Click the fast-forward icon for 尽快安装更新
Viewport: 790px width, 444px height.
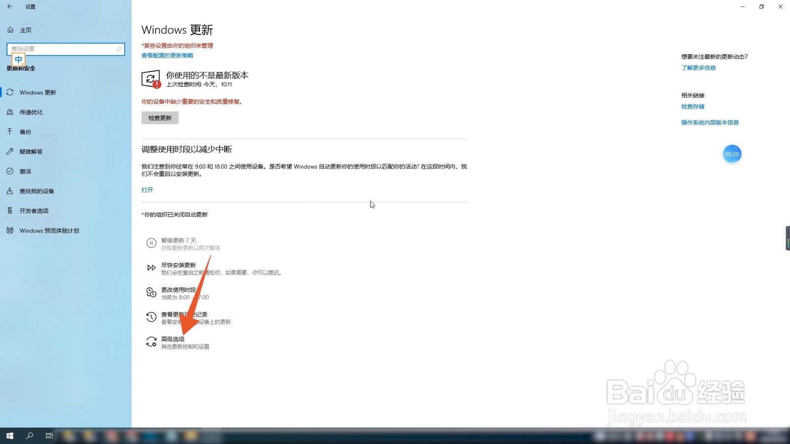151,268
